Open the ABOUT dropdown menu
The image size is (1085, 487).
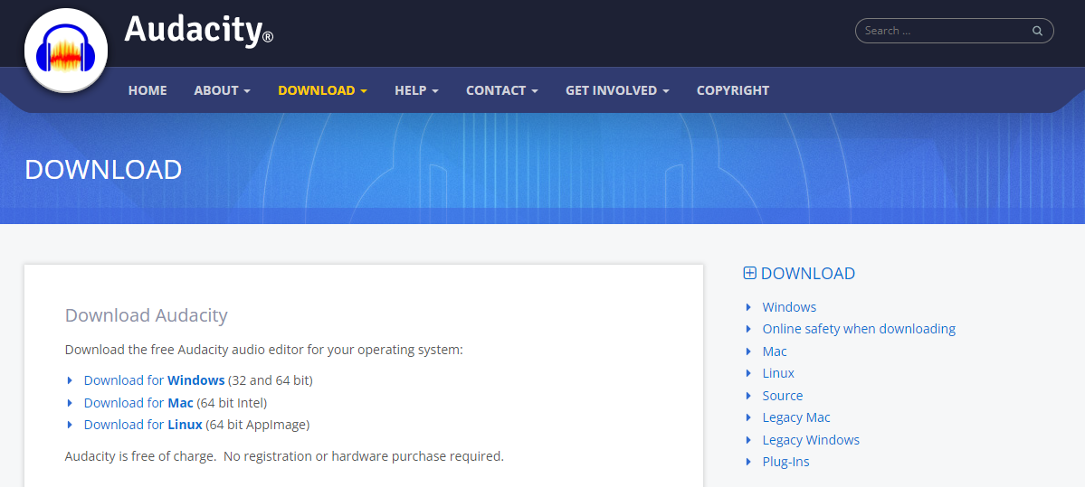coord(222,90)
